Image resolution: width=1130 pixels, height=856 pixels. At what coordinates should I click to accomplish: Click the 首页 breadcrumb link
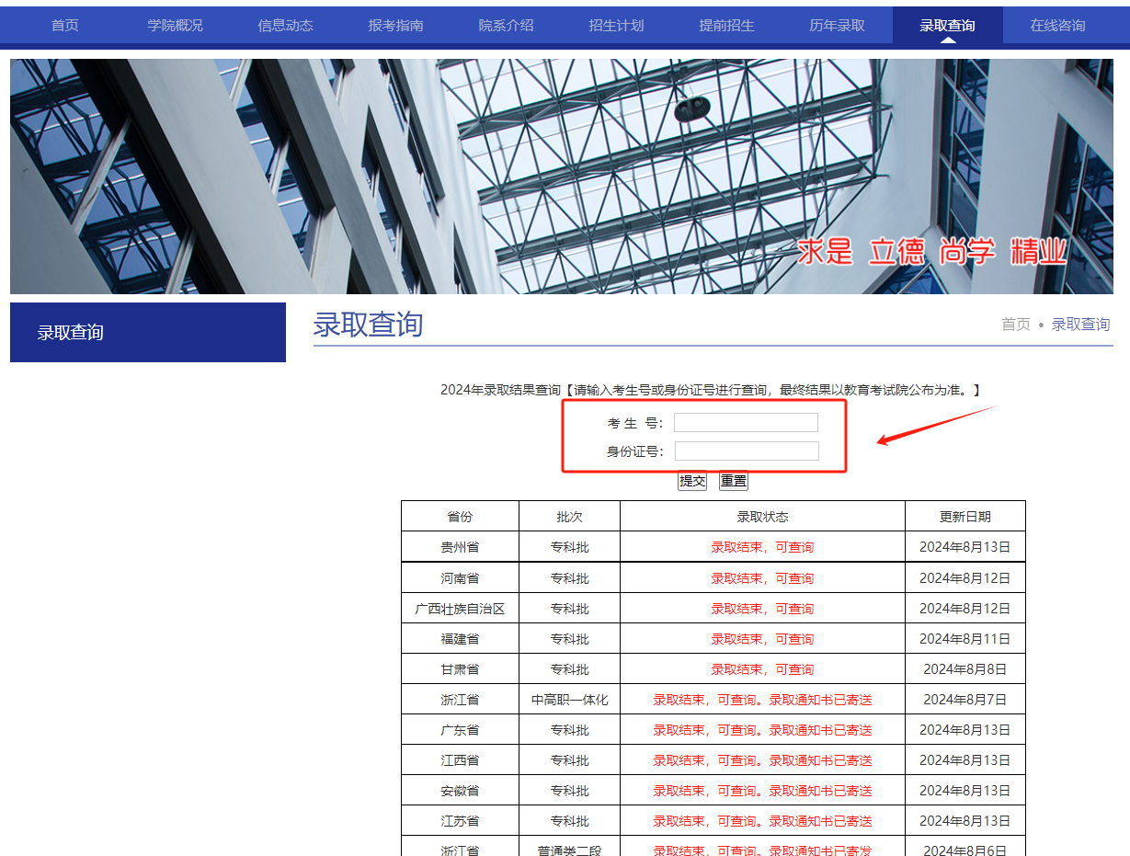(1015, 325)
